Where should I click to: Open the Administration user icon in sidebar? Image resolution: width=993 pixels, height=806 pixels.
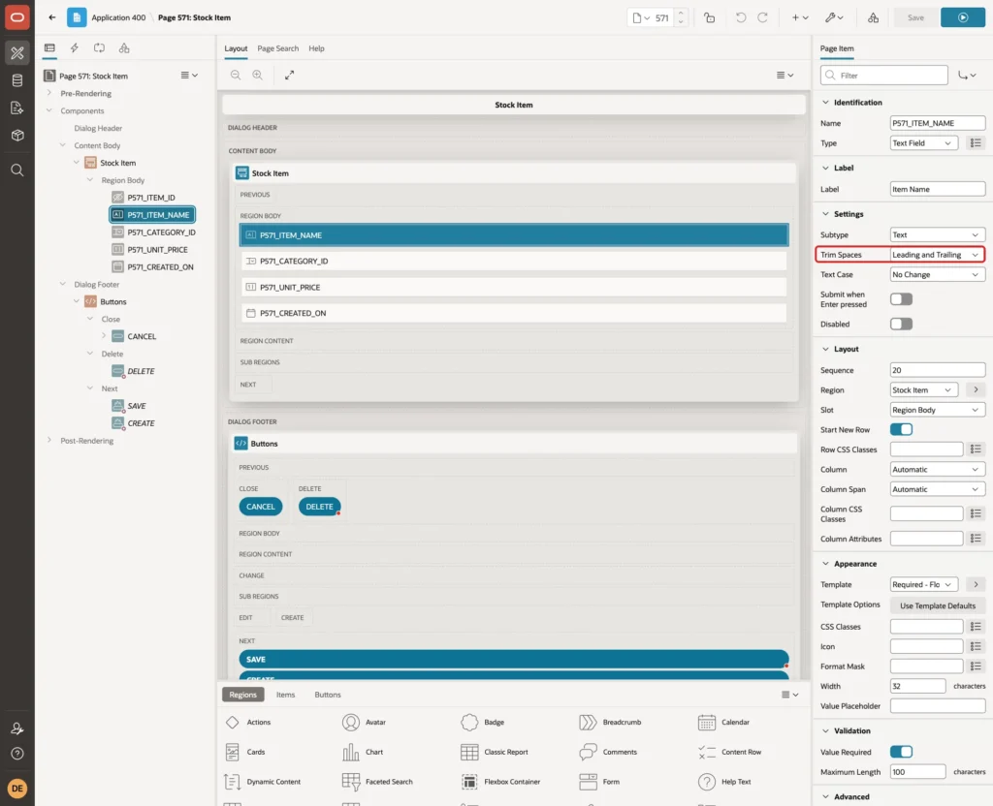point(17,728)
